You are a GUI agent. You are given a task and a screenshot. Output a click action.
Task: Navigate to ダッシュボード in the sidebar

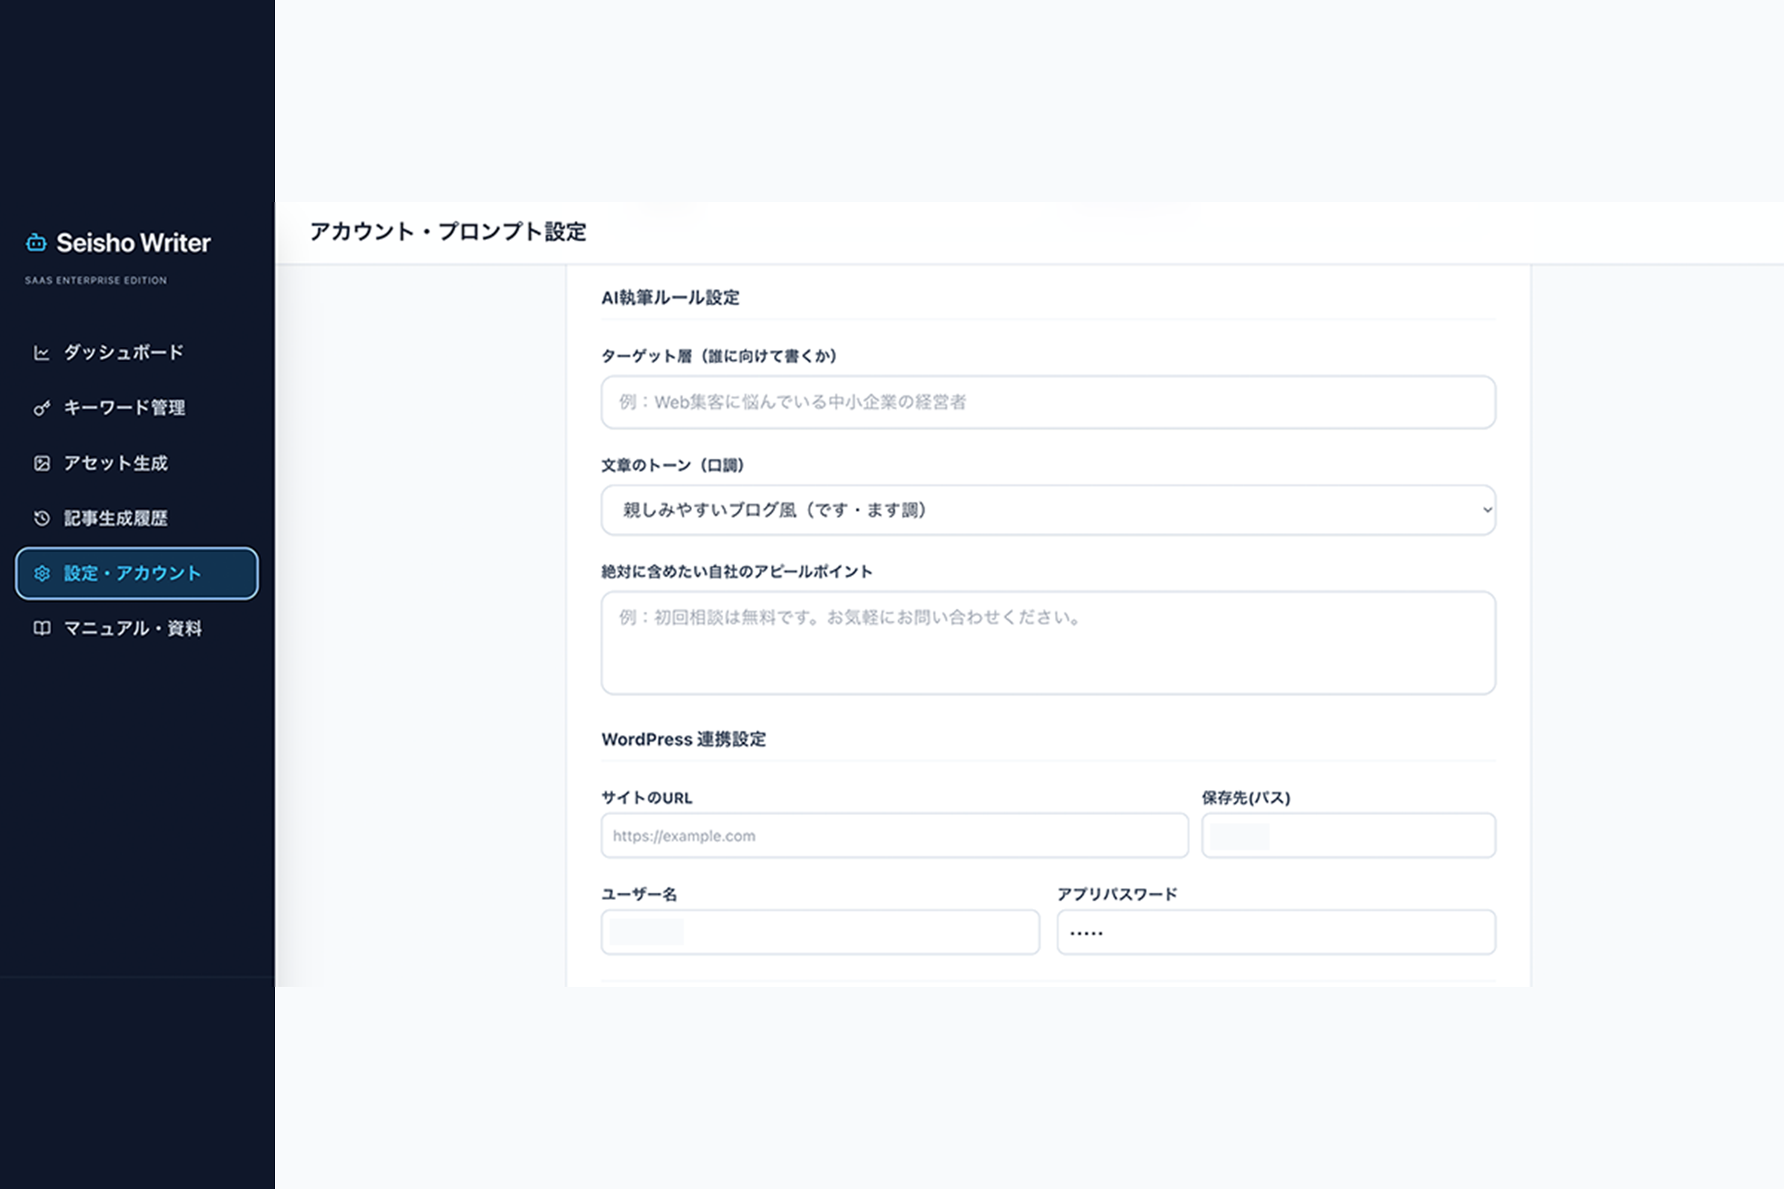(122, 351)
